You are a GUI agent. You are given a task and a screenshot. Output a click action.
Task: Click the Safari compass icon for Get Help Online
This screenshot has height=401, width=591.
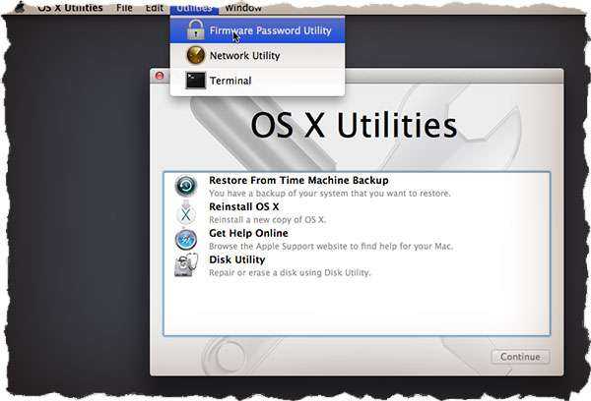[186, 239]
